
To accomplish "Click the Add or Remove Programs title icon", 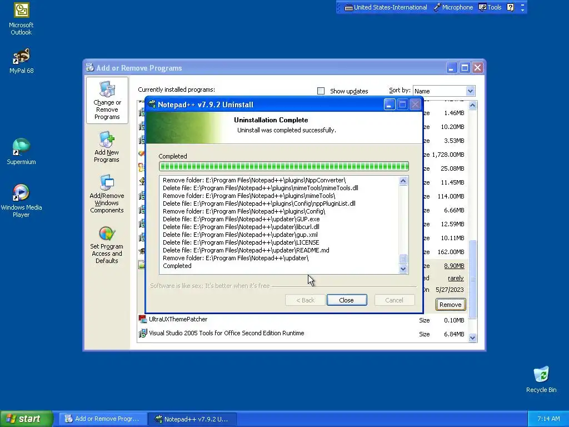I will 89,67.
